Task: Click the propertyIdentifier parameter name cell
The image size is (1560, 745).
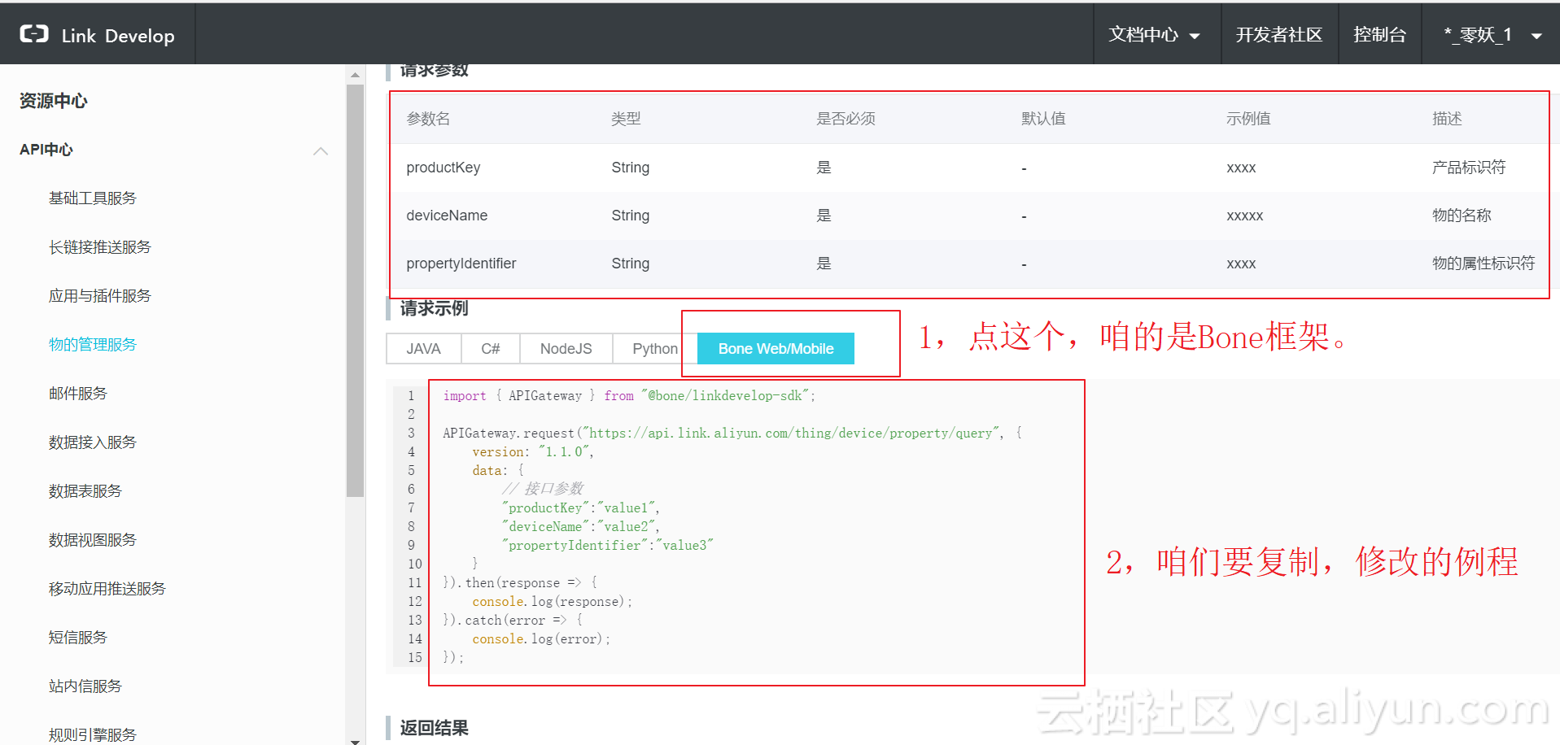Action: coord(461,264)
